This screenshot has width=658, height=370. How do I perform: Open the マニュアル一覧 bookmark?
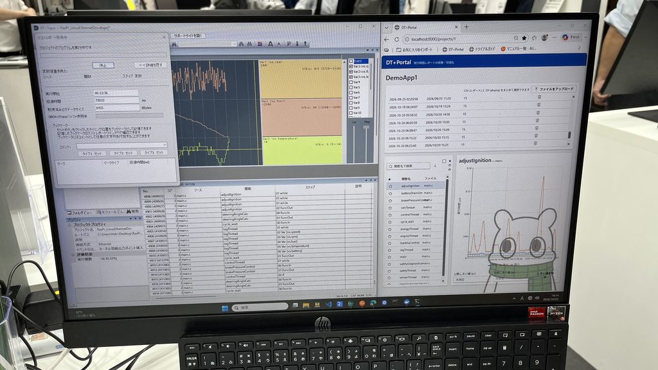click(519, 48)
